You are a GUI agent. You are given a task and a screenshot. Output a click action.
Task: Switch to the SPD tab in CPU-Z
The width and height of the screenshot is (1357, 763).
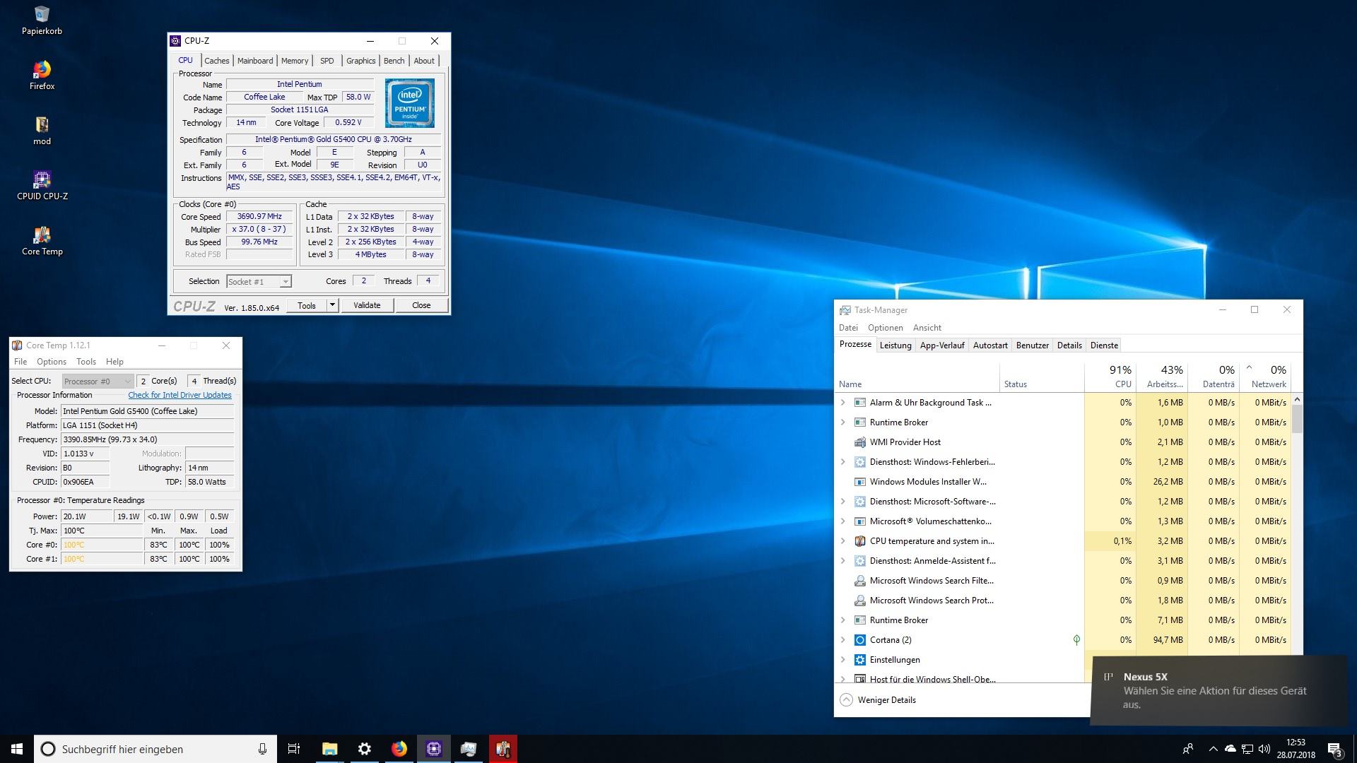(x=327, y=61)
